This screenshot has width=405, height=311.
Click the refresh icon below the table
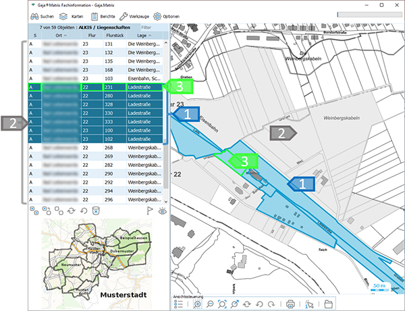pyautogui.click(x=72, y=211)
